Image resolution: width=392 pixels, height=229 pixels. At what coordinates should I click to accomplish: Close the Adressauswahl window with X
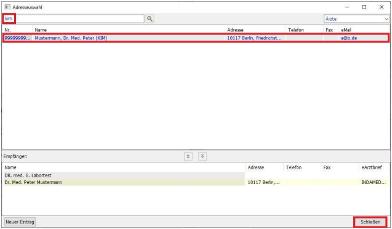pyautogui.click(x=382, y=7)
